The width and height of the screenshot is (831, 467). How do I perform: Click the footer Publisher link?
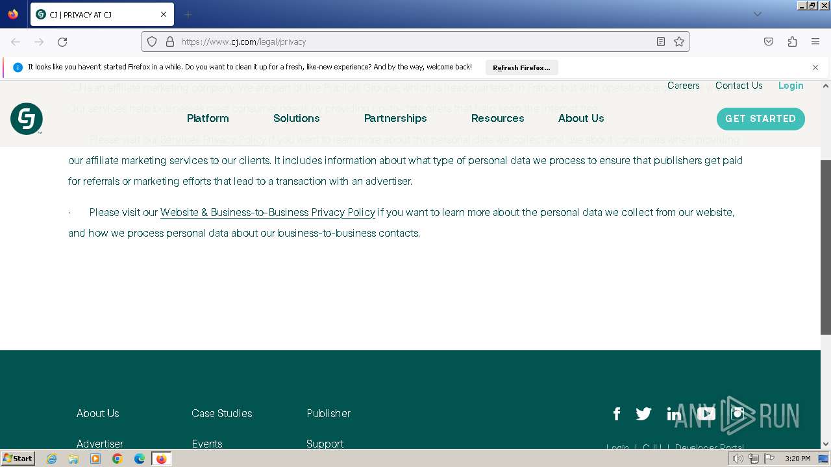point(329,413)
